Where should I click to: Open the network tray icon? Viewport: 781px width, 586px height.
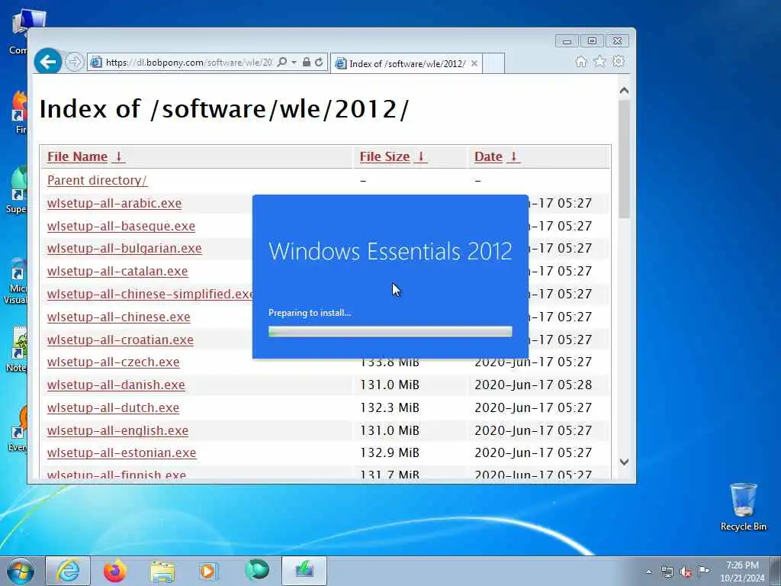point(667,572)
